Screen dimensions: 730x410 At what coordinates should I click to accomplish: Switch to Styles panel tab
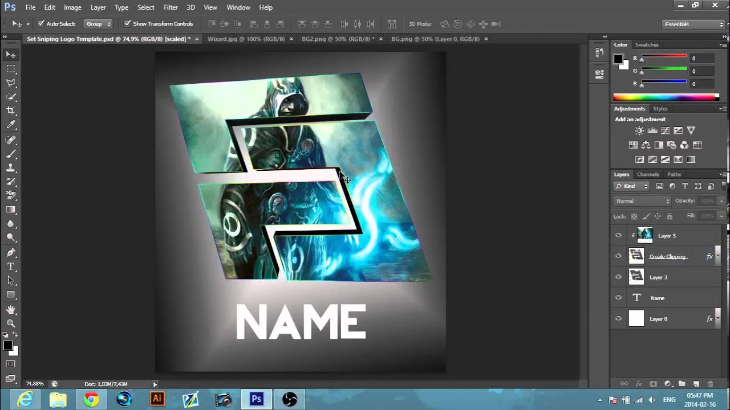click(x=660, y=109)
